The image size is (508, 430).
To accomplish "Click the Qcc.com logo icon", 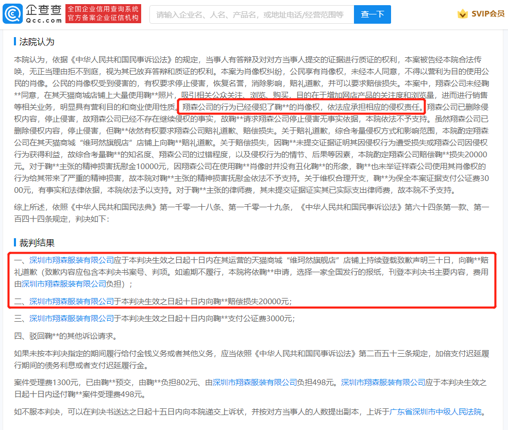I will (13, 14).
